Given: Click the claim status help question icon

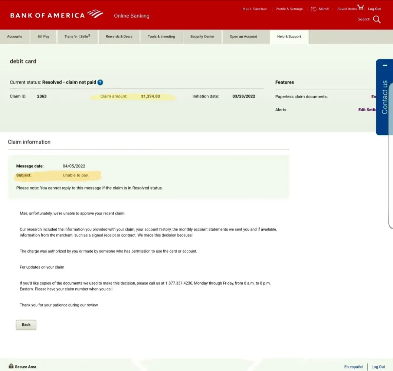Looking at the screenshot, I should [100, 82].
